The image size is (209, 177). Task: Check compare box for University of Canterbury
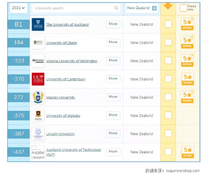click(x=168, y=79)
